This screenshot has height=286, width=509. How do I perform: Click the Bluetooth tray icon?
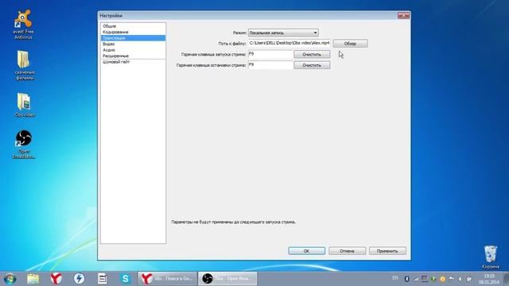[x=406, y=279]
